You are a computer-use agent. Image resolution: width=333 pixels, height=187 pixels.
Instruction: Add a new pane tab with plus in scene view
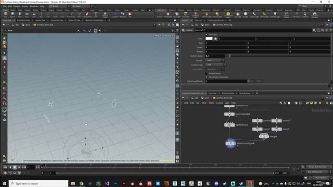click(x=109, y=20)
